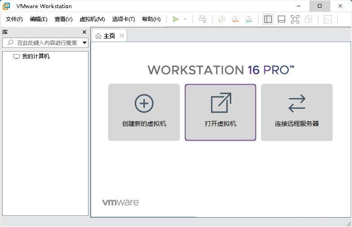Screen dimensions: 352x227
Task: Click the library search input field
Action: pos(45,43)
